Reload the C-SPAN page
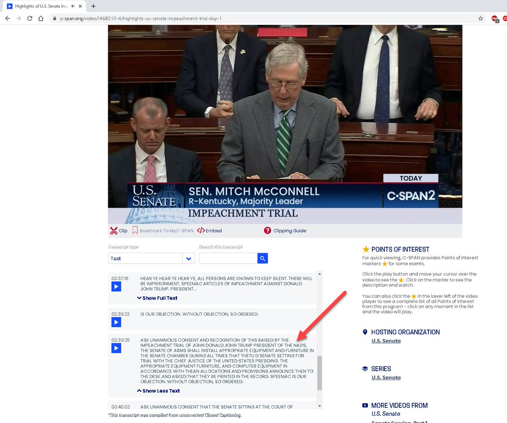This screenshot has height=423, width=507. pos(30,19)
